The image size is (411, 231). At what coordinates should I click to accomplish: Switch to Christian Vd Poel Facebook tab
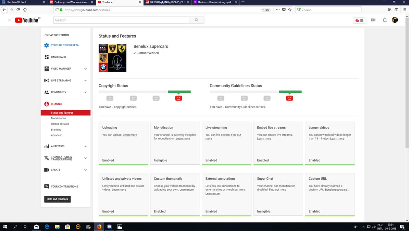23,2
